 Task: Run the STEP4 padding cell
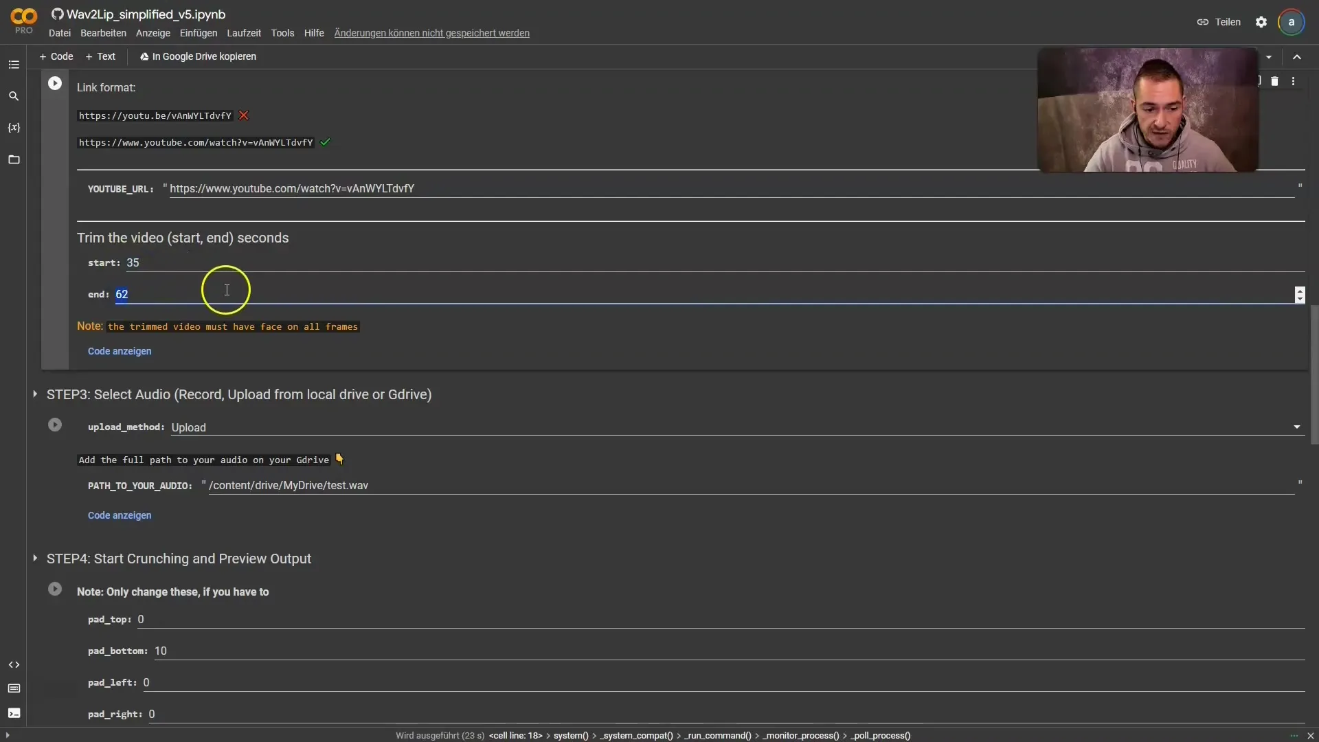[x=55, y=589]
